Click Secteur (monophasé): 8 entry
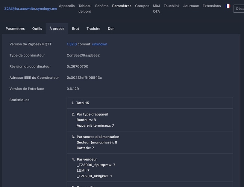Viewport: 244px width, 187px height. [97, 142]
